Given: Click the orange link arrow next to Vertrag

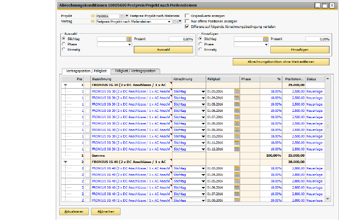Looking at the screenshot, I should point(94,22).
